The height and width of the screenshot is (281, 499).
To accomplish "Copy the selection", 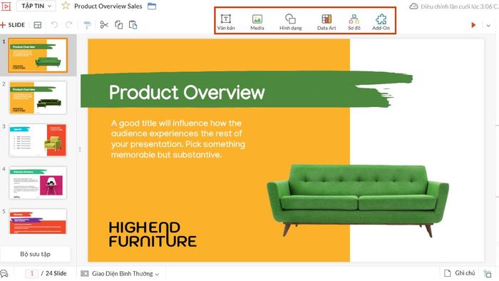I will 119,25.
